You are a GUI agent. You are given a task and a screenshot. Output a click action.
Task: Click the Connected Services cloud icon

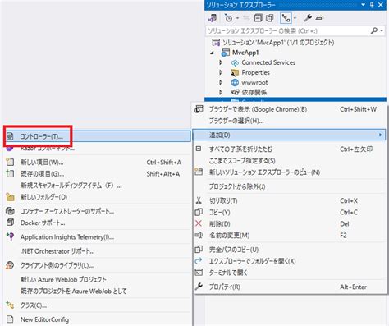point(235,63)
